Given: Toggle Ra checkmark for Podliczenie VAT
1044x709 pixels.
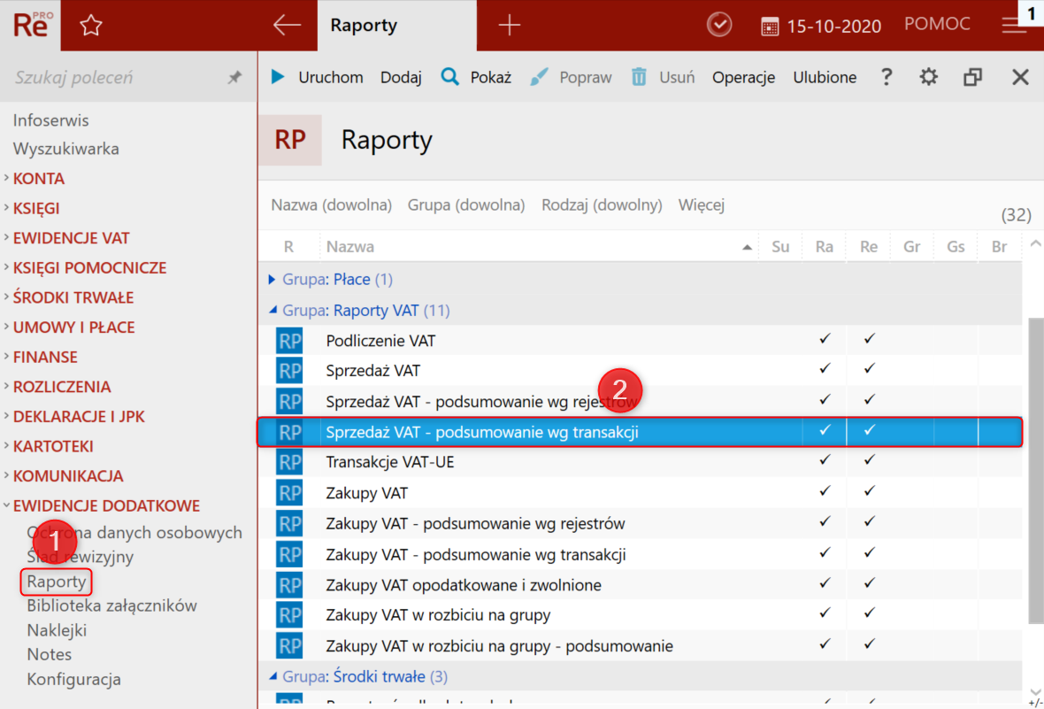Looking at the screenshot, I should tap(825, 340).
